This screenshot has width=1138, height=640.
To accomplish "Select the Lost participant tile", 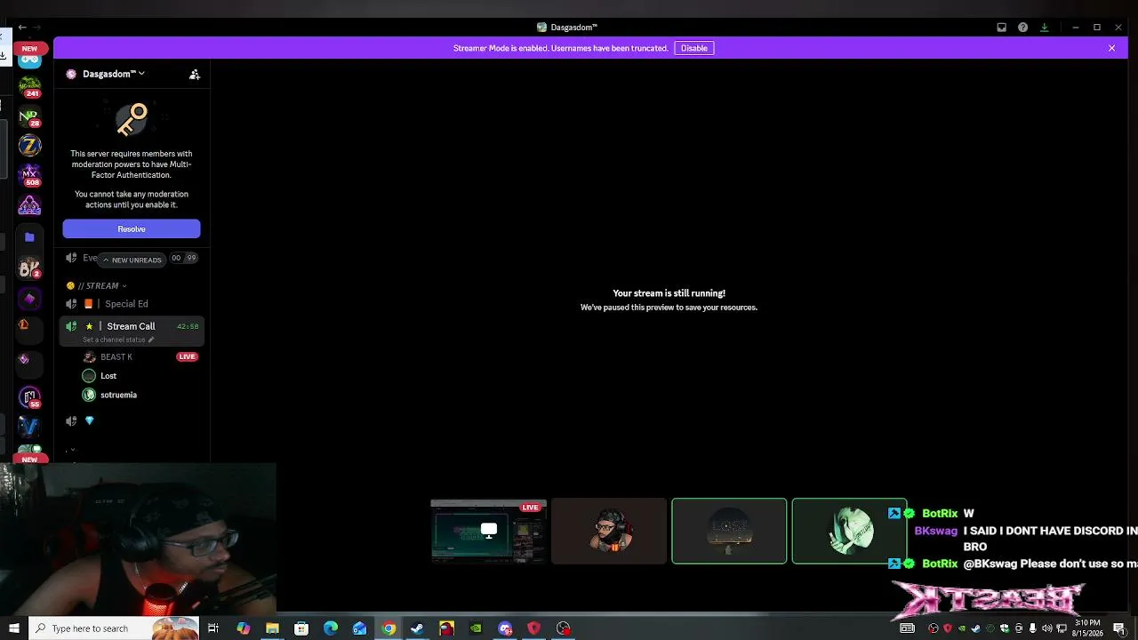I will tap(729, 531).
